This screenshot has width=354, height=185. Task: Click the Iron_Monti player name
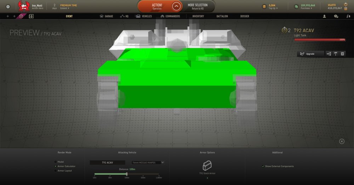pos(37,5)
